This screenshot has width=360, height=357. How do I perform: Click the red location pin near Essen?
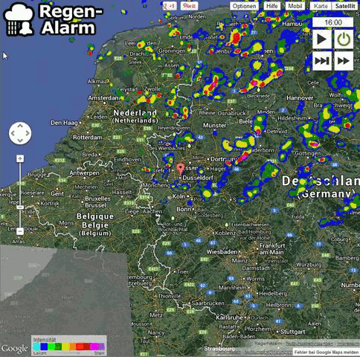(x=181, y=168)
